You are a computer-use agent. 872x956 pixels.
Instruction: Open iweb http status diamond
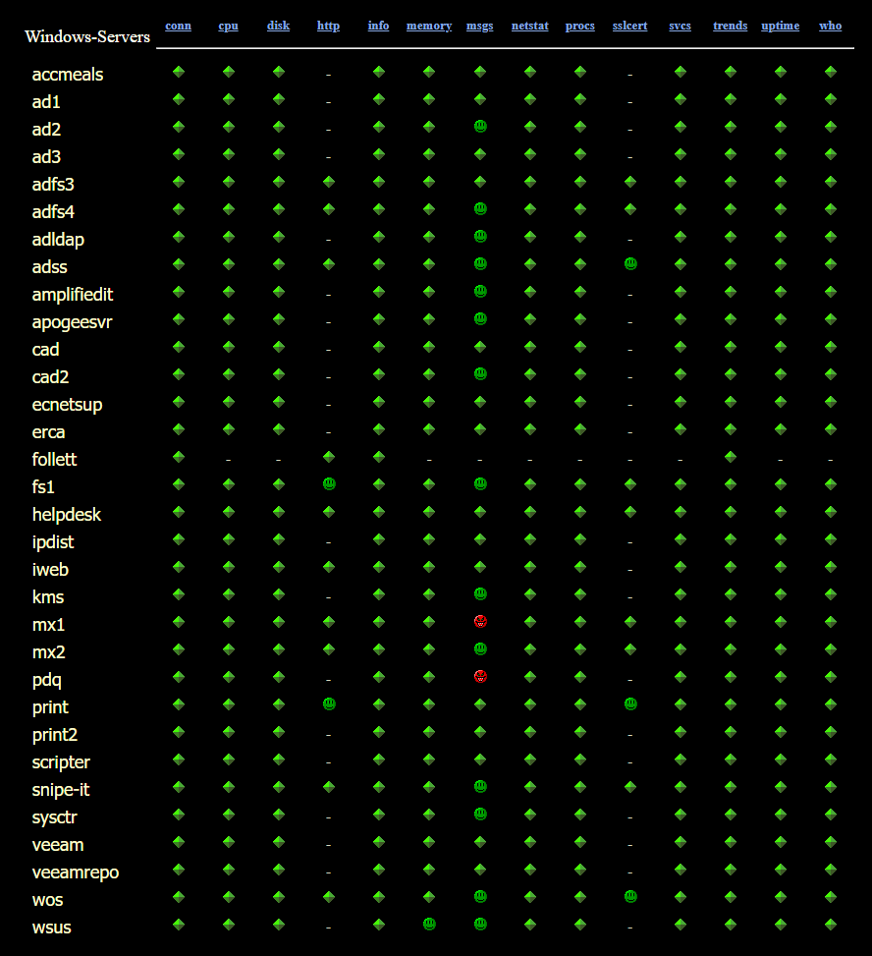[x=329, y=567]
